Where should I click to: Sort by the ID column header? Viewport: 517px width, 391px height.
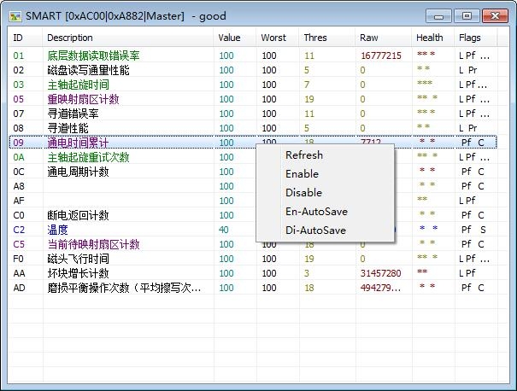[x=26, y=38]
